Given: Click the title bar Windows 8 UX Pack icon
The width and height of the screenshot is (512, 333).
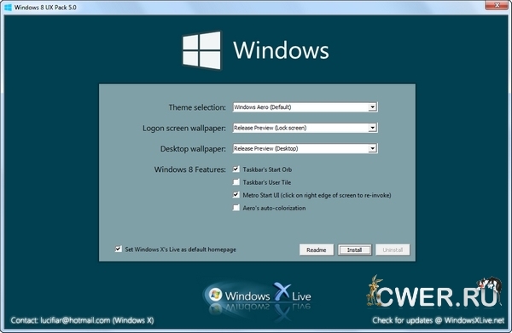Looking at the screenshot, I should coord(9,7).
